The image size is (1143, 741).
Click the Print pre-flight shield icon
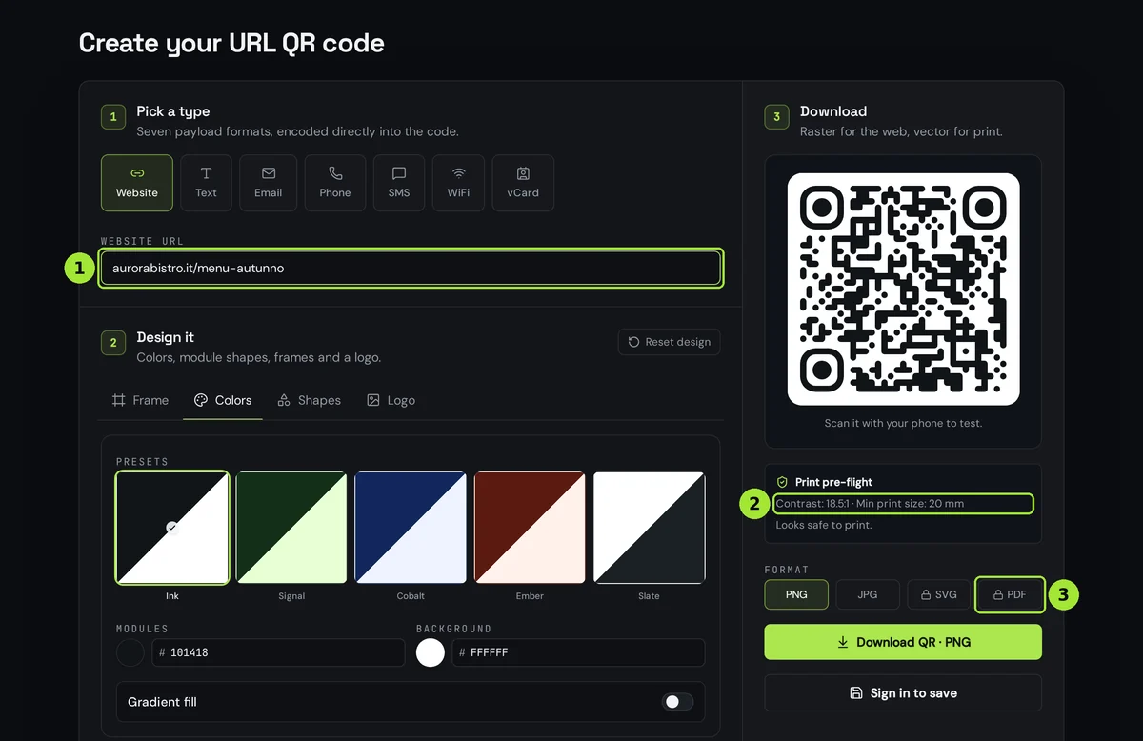[782, 482]
